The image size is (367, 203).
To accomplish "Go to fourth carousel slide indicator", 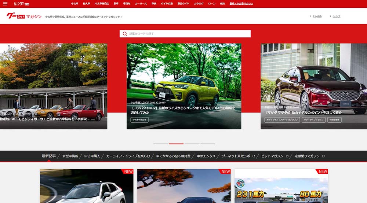I will point(208,144).
